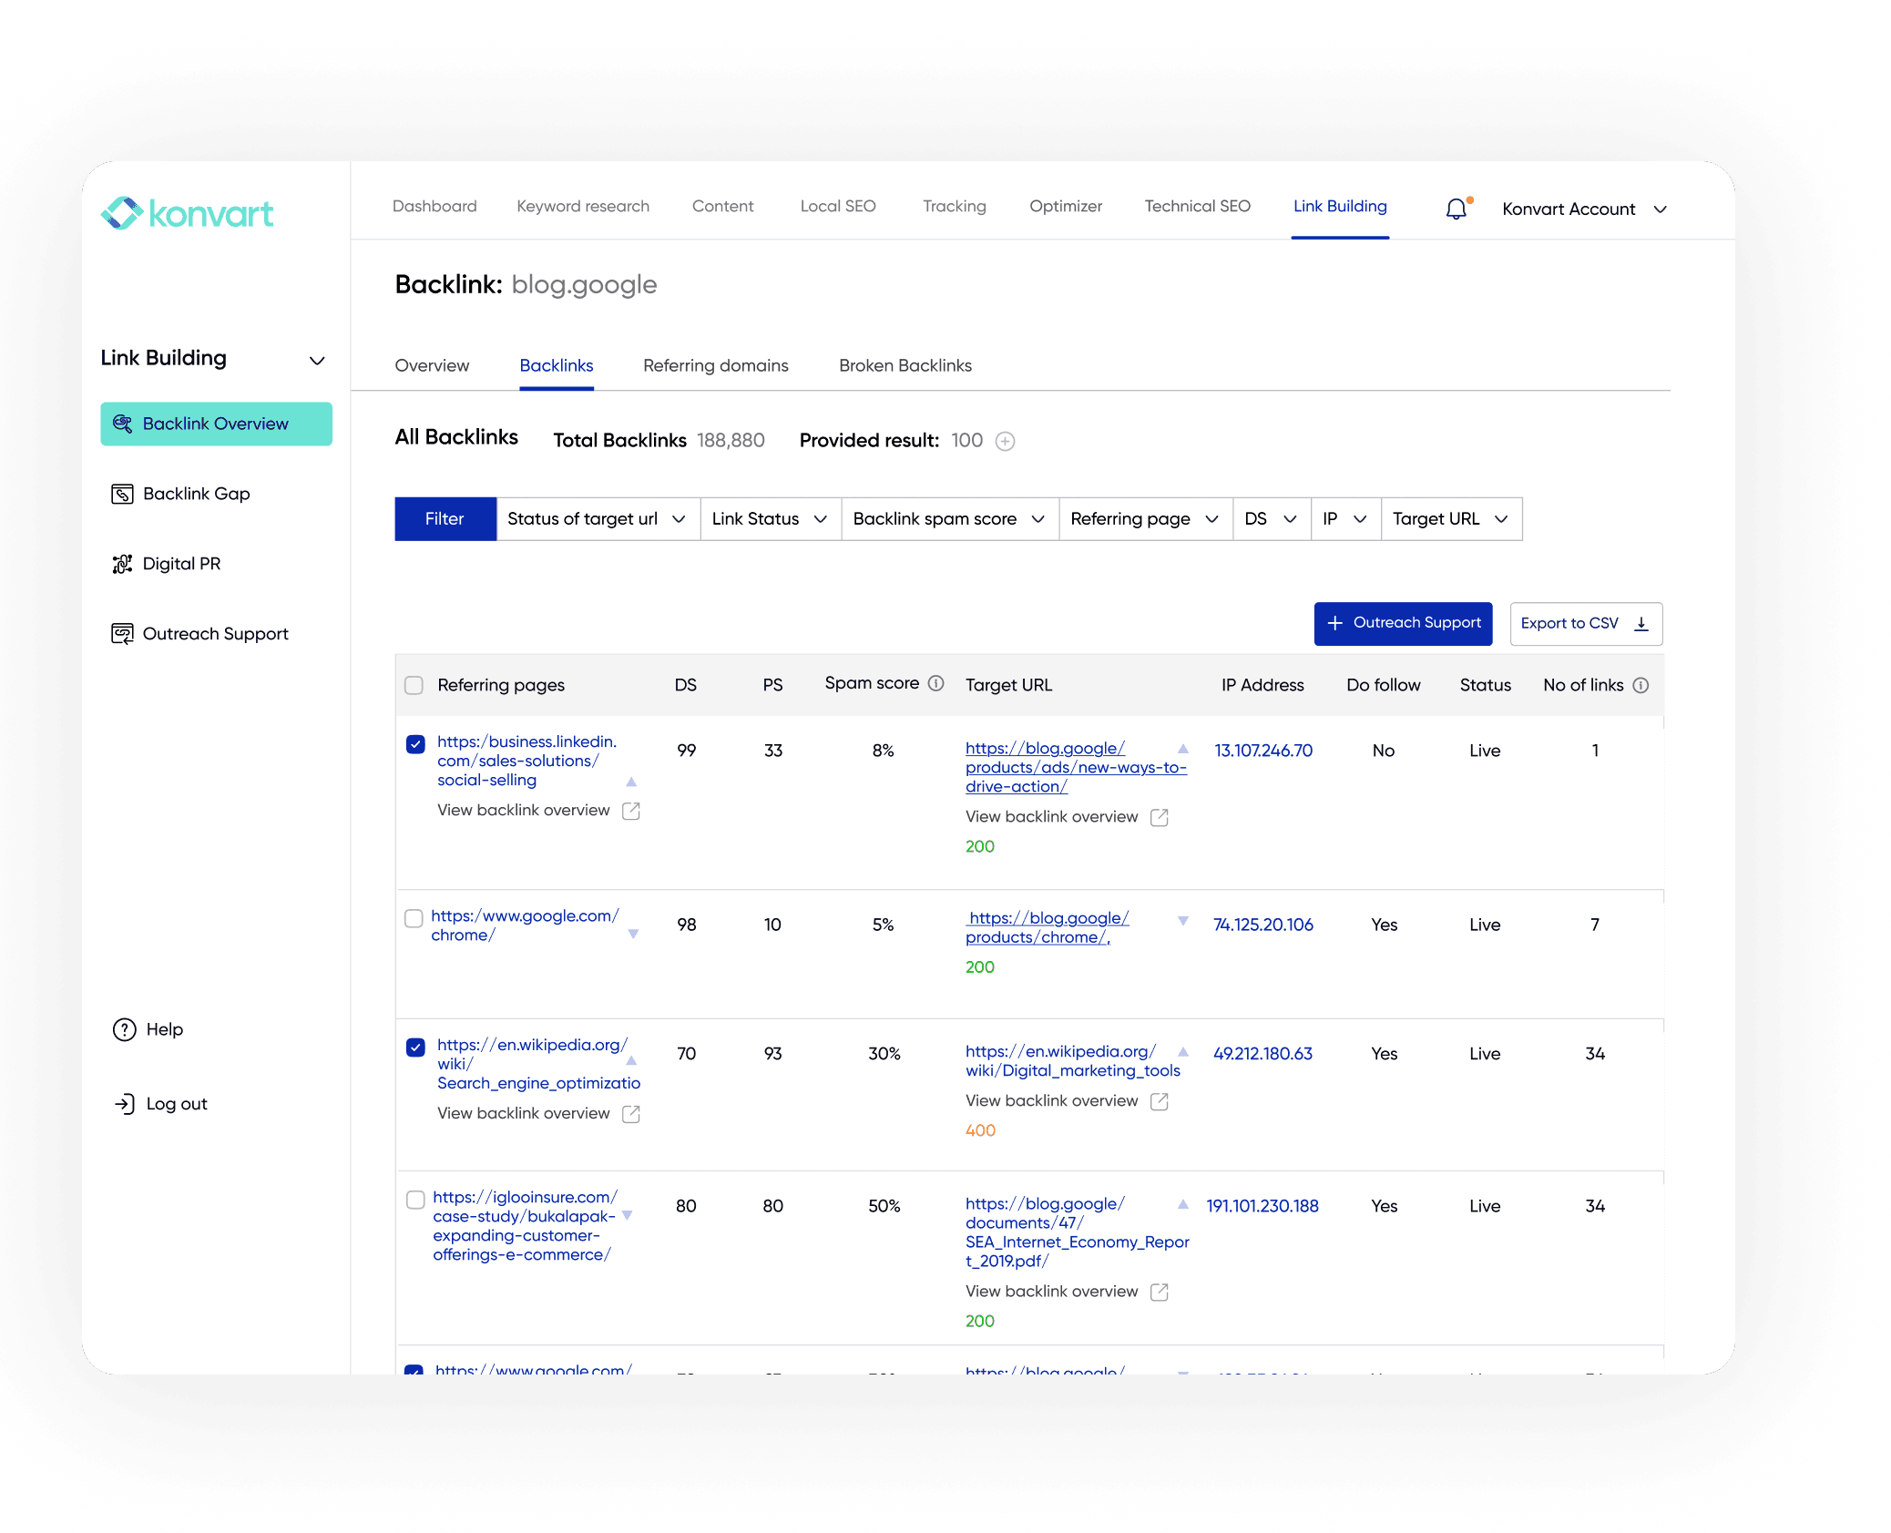Select the Backlink Gap sidebar icon
Screen dimensions: 1891x1533
click(124, 493)
